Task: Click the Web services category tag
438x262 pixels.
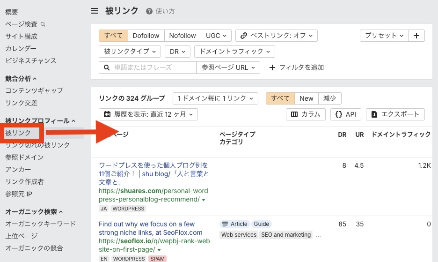Action: pyautogui.click(x=239, y=234)
